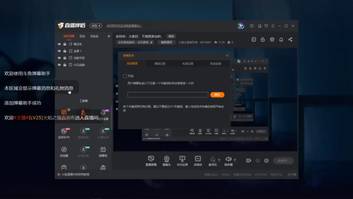The image size is (353, 199).
Task: Download the 礼物任务 tool
Action: point(83,152)
